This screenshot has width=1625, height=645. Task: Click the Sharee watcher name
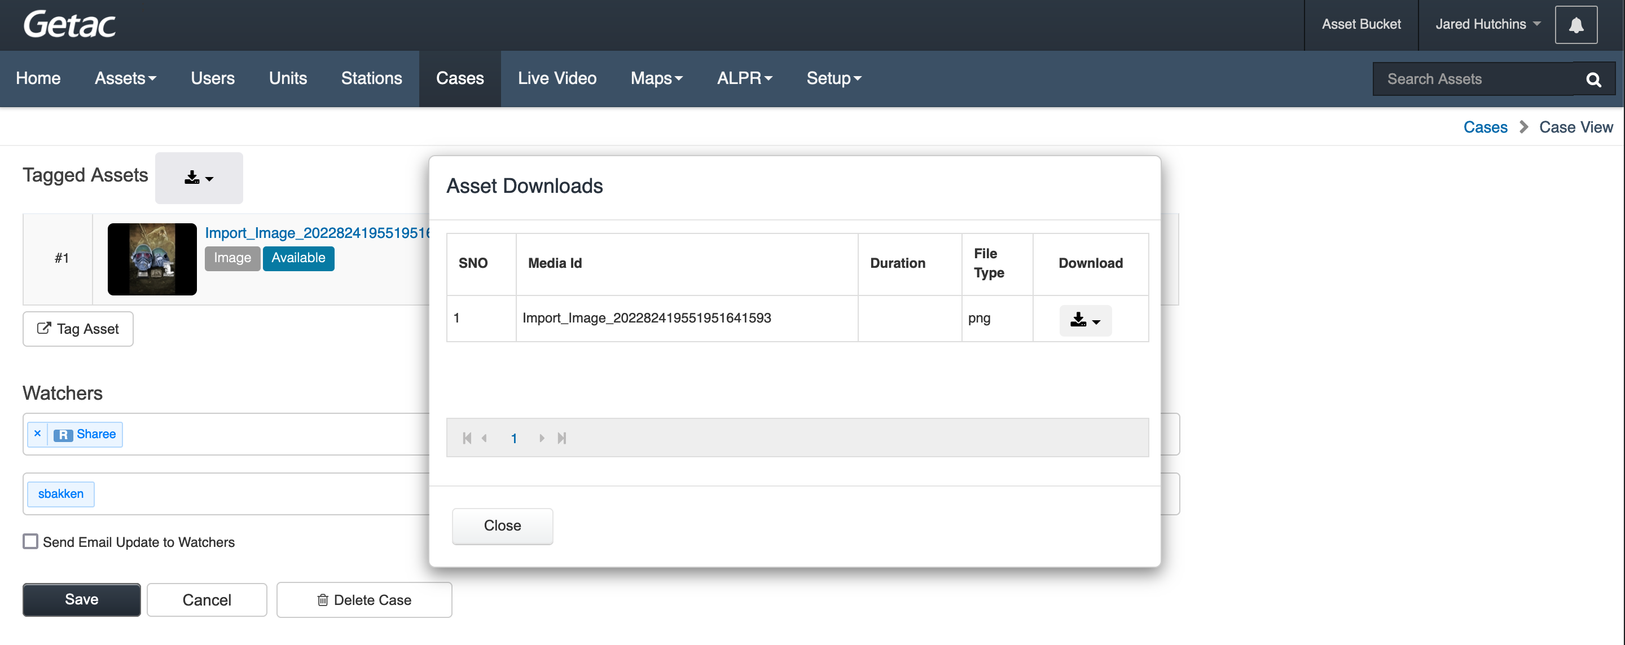tap(96, 434)
